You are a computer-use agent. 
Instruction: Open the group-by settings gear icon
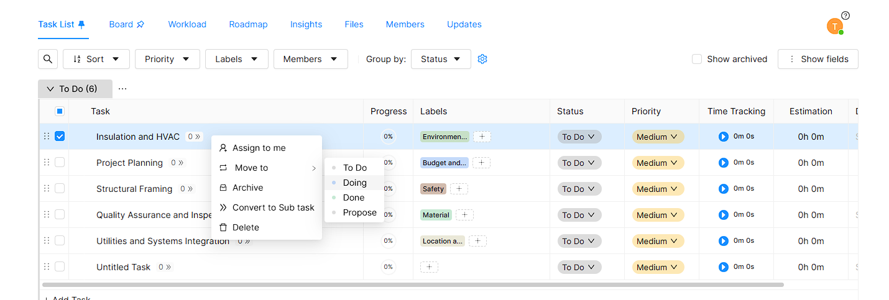(x=482, y=59)
